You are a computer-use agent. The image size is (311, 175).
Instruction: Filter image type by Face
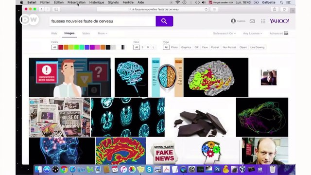[x=205, y=47]
